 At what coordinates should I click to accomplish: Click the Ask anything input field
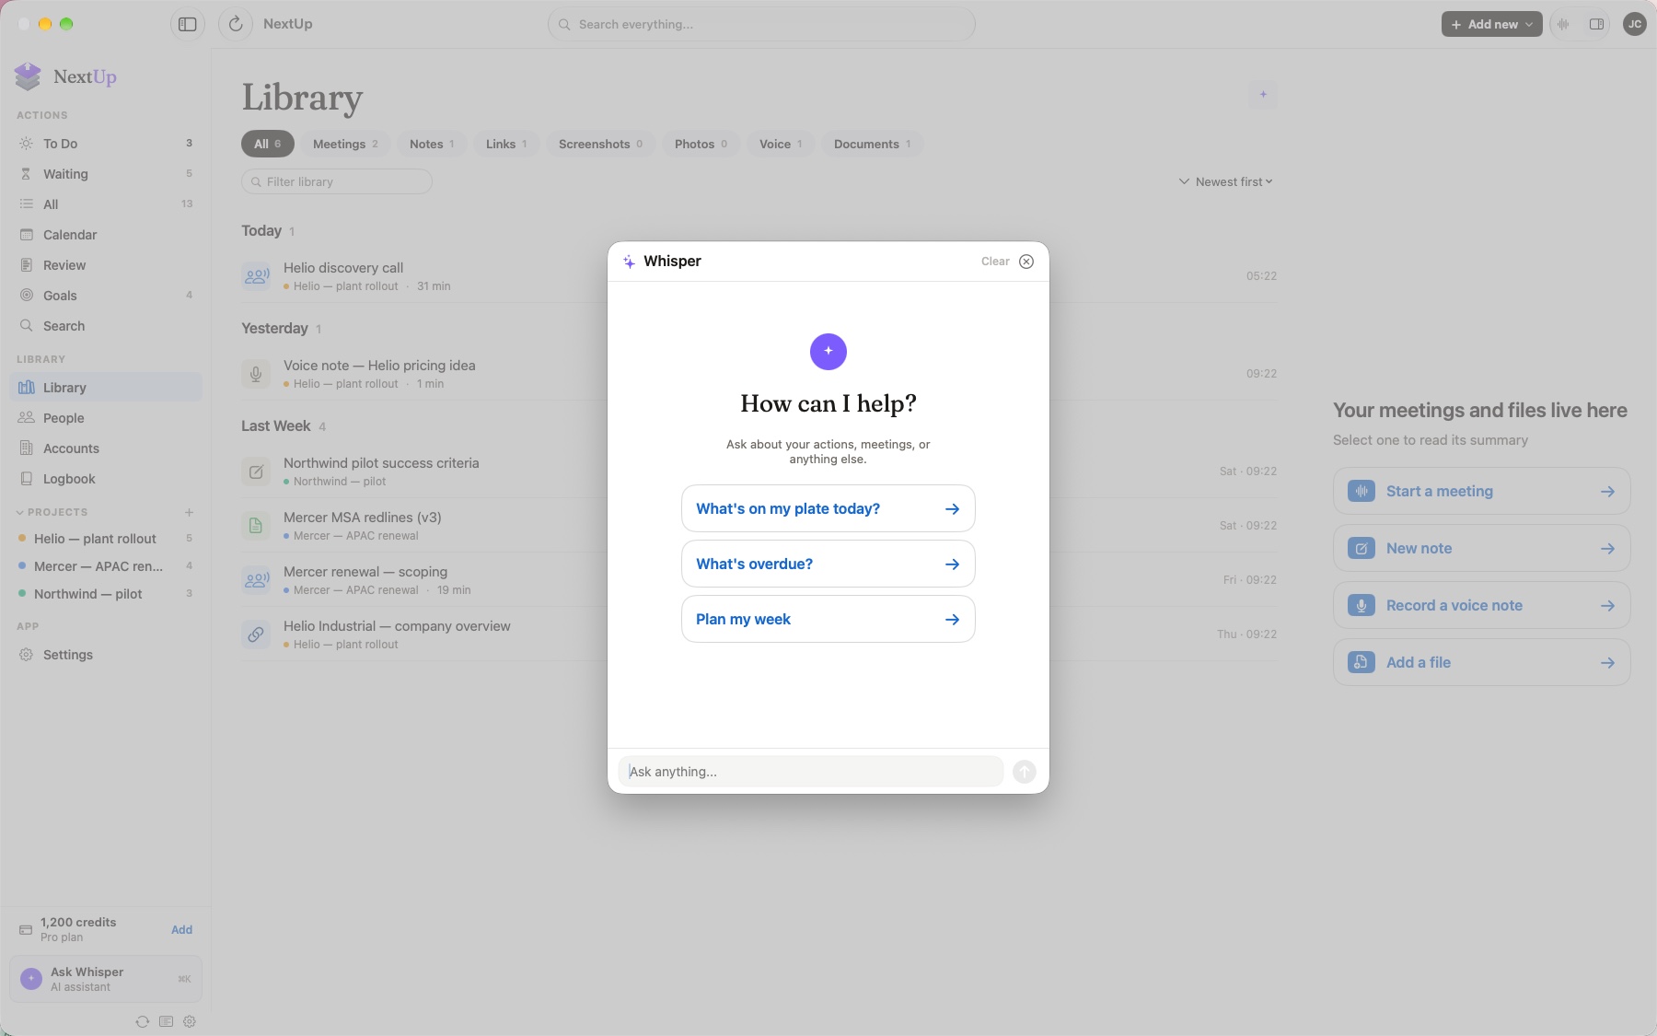[811, 772]
